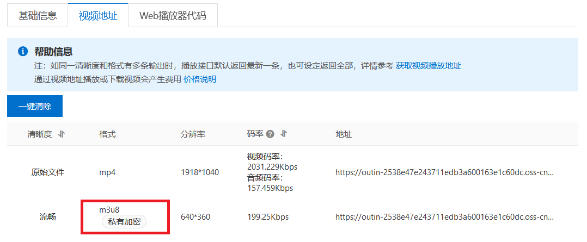The height and width of the screenshot is (242, 587).
Task: Click the 清晰度 column header
Action: (39, 134)
